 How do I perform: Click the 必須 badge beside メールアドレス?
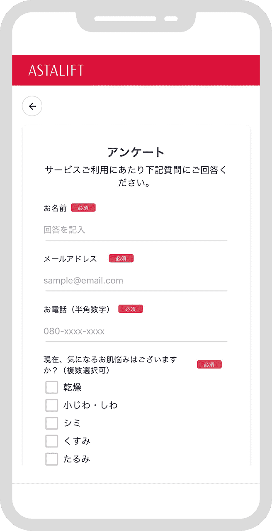pyautogui.click(x=121, y=258)
